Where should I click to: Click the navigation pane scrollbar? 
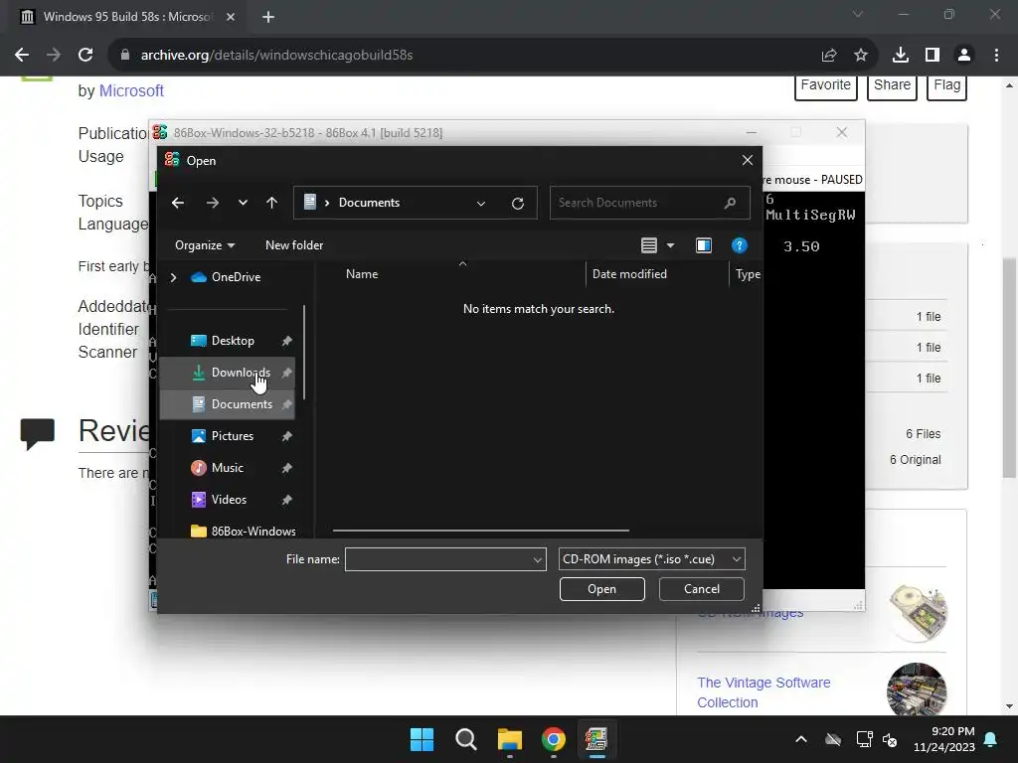click(304, 353)
